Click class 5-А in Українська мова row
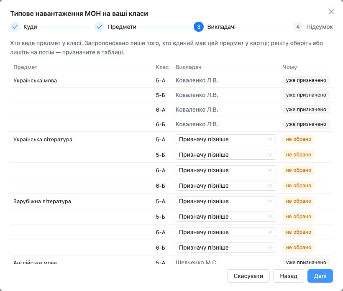This screenshot has width=343, height=291. click(161, 80)
